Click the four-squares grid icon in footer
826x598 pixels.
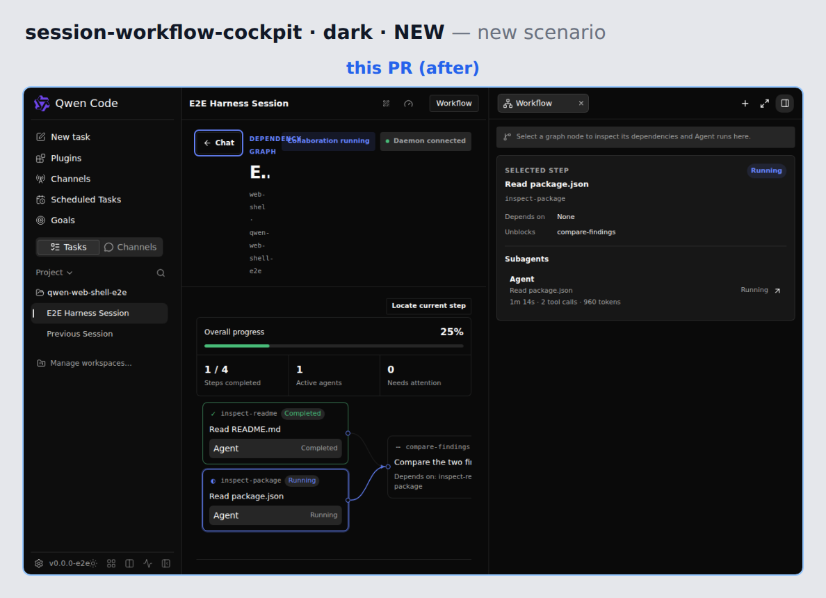click(x=111, y=563)
